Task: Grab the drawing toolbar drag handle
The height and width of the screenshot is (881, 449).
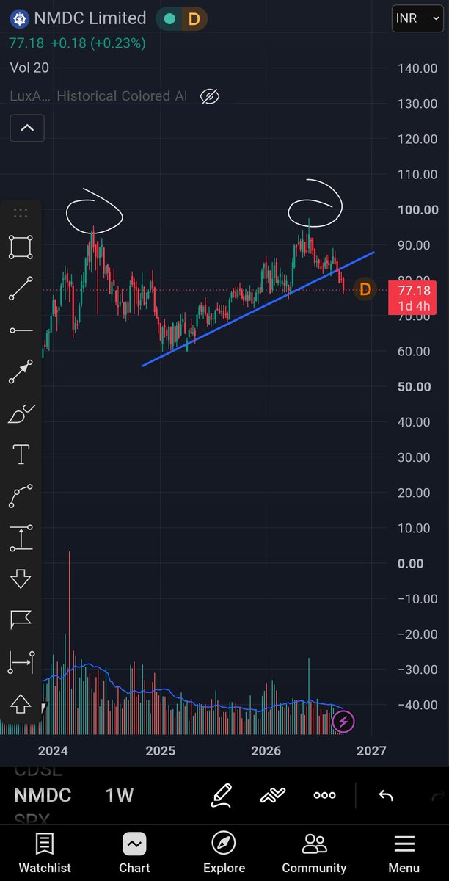Action: (21, 213)
